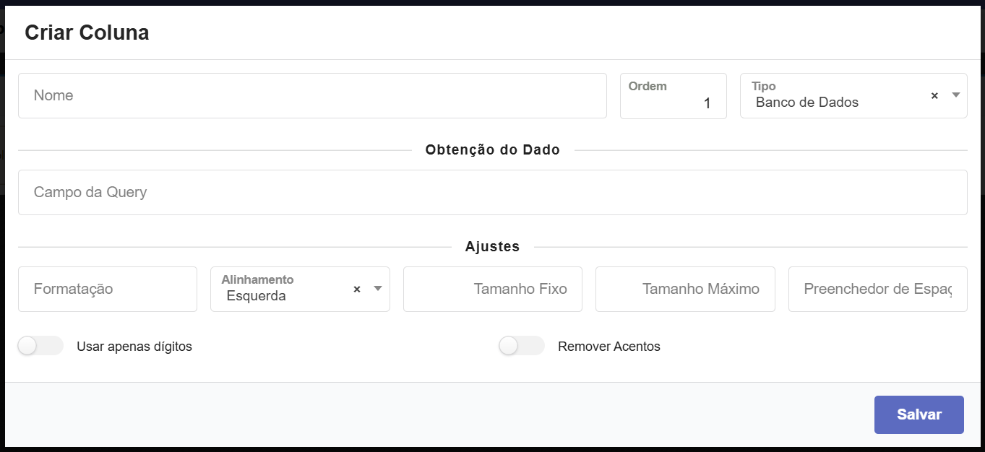Click into the Formatação field
The image size is (985, 452).
point(108,289)
